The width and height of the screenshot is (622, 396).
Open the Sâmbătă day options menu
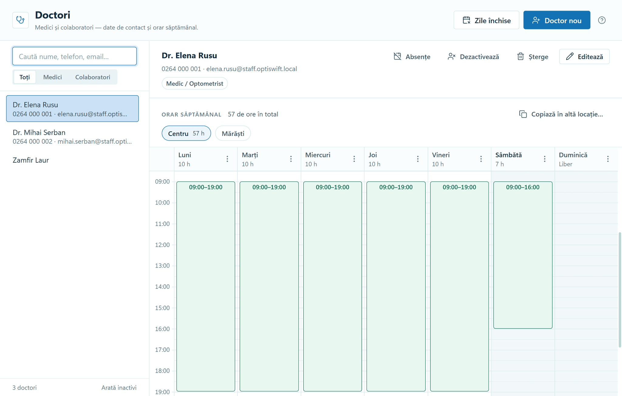click(x=545, y=159)
